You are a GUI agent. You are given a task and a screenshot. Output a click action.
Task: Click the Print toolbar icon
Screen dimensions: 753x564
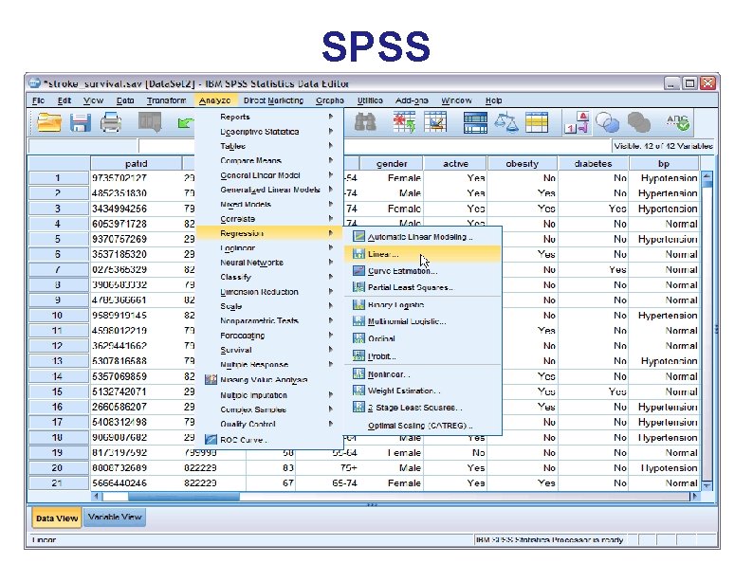tap(110, 122)
